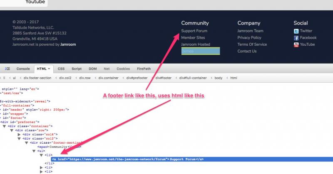Image resolution: width=333 pixels, height=174 pixels.
Task: Open the YouTube icon in the Social column
Action: [296, 45]
